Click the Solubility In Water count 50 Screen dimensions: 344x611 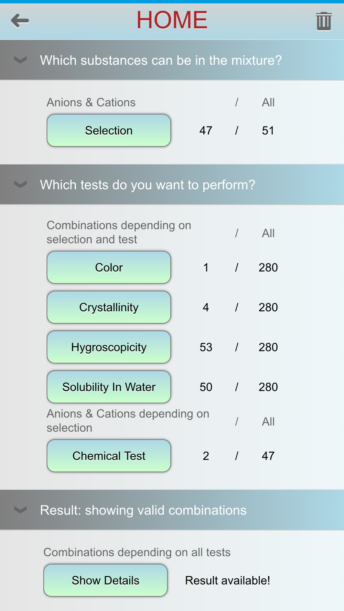pos(206,387)
